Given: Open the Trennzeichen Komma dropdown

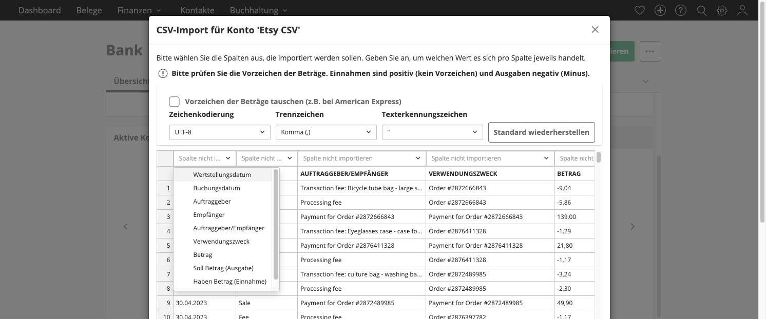Looking at the screenshot, I should (326, 132).
